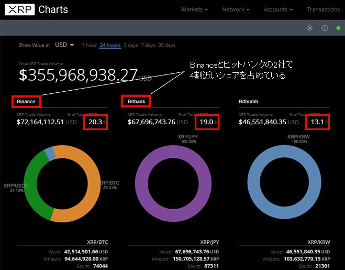This screenshot has width=345, height=270.
Task: Click the XRP/BTC details heading under Binance
Action: point(97,242)
